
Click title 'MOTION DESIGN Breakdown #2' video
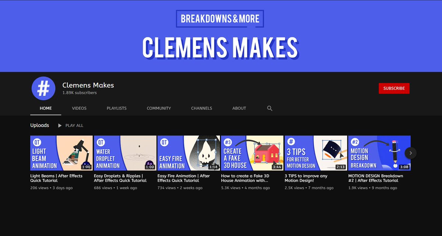point(376,178)
